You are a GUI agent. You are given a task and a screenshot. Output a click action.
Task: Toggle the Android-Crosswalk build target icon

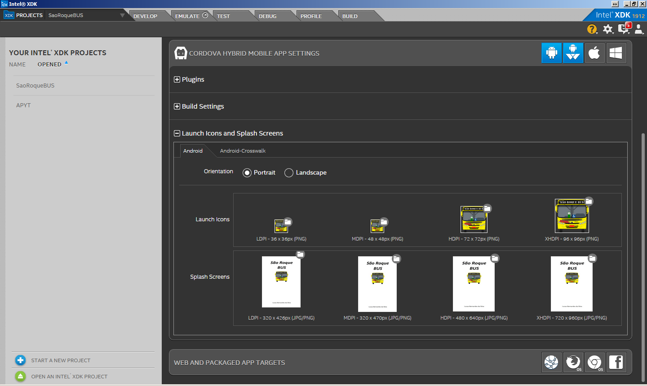tap(573, 53)
